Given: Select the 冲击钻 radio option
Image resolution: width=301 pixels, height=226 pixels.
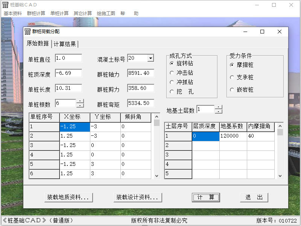Looking at the screenshot, I should (172, 73).
